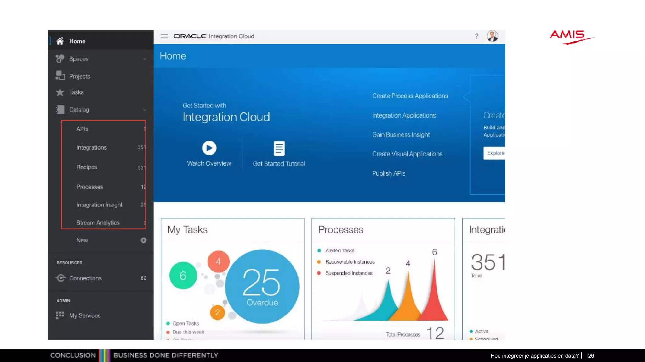Click the My Services grid icon
The height and width of the screenshot is (362, 645).
click(x=60, y=315)
